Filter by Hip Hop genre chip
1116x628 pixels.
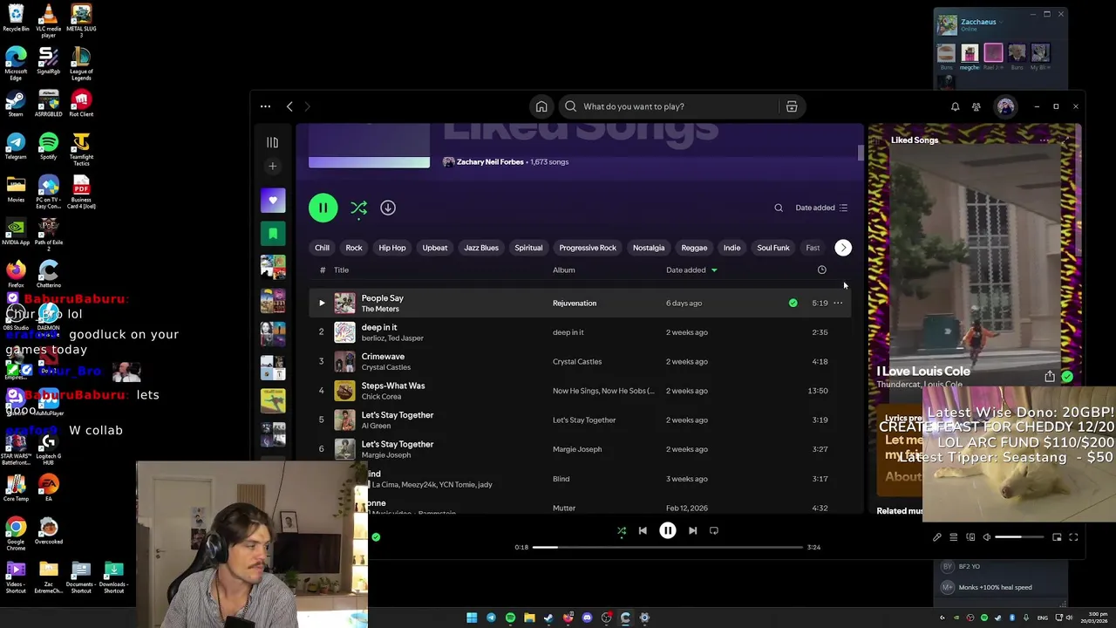pyautogui.click(x=392, y=248)
